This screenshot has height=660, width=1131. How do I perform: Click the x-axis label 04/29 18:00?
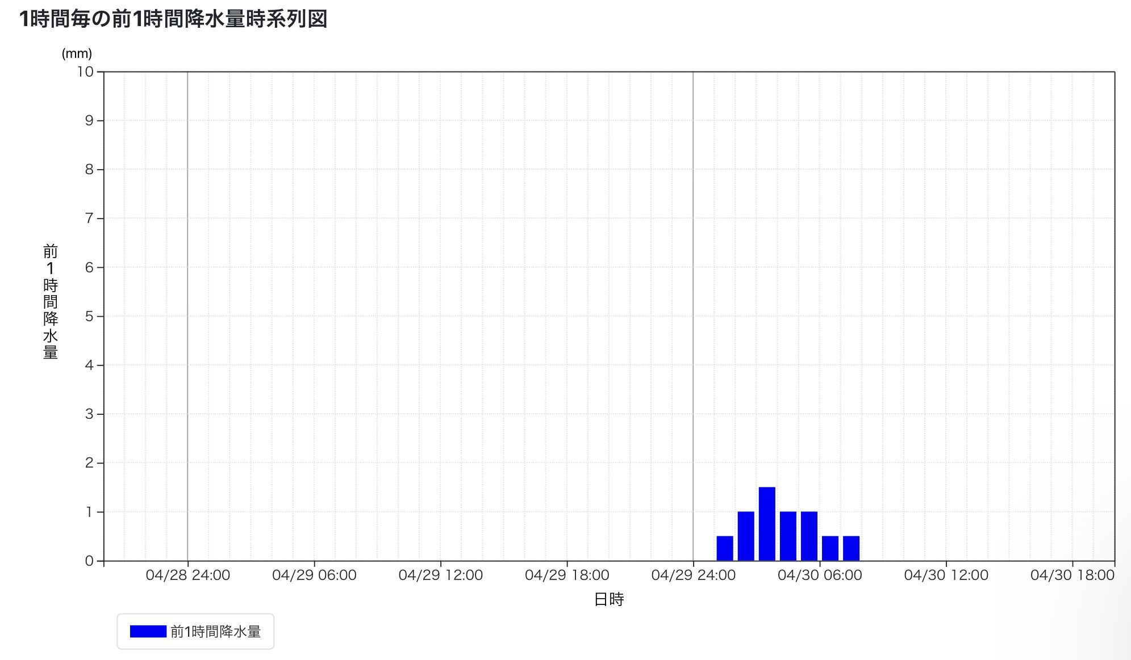click(567, 575)
